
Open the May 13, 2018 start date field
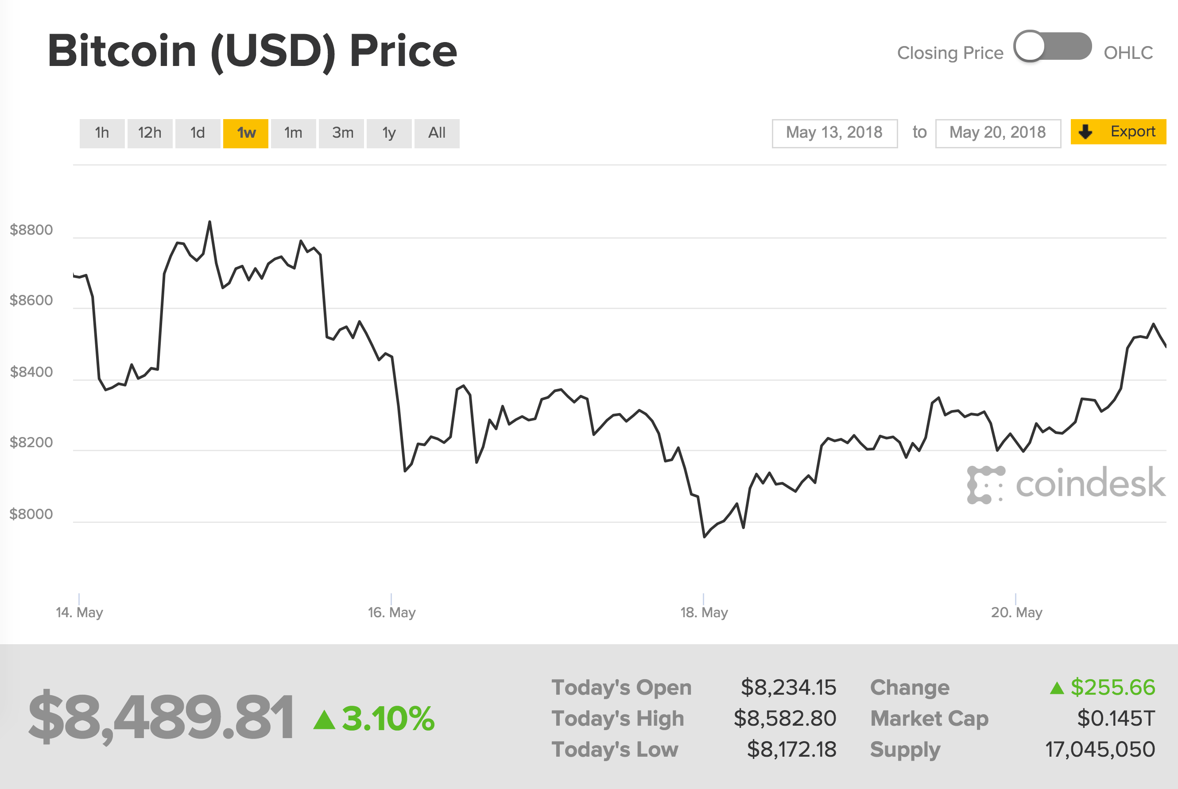pos(835,132)
